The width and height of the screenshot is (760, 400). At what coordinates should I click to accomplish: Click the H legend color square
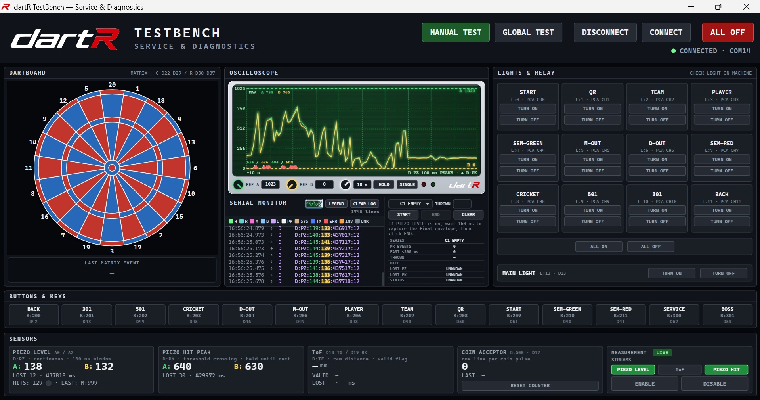pyautogui.click(x=231, y=221)
